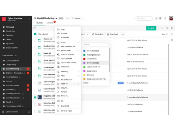Screen dimensions: 175x131
Task: Click the Download button in the toolbar
Action: point(112,34)
